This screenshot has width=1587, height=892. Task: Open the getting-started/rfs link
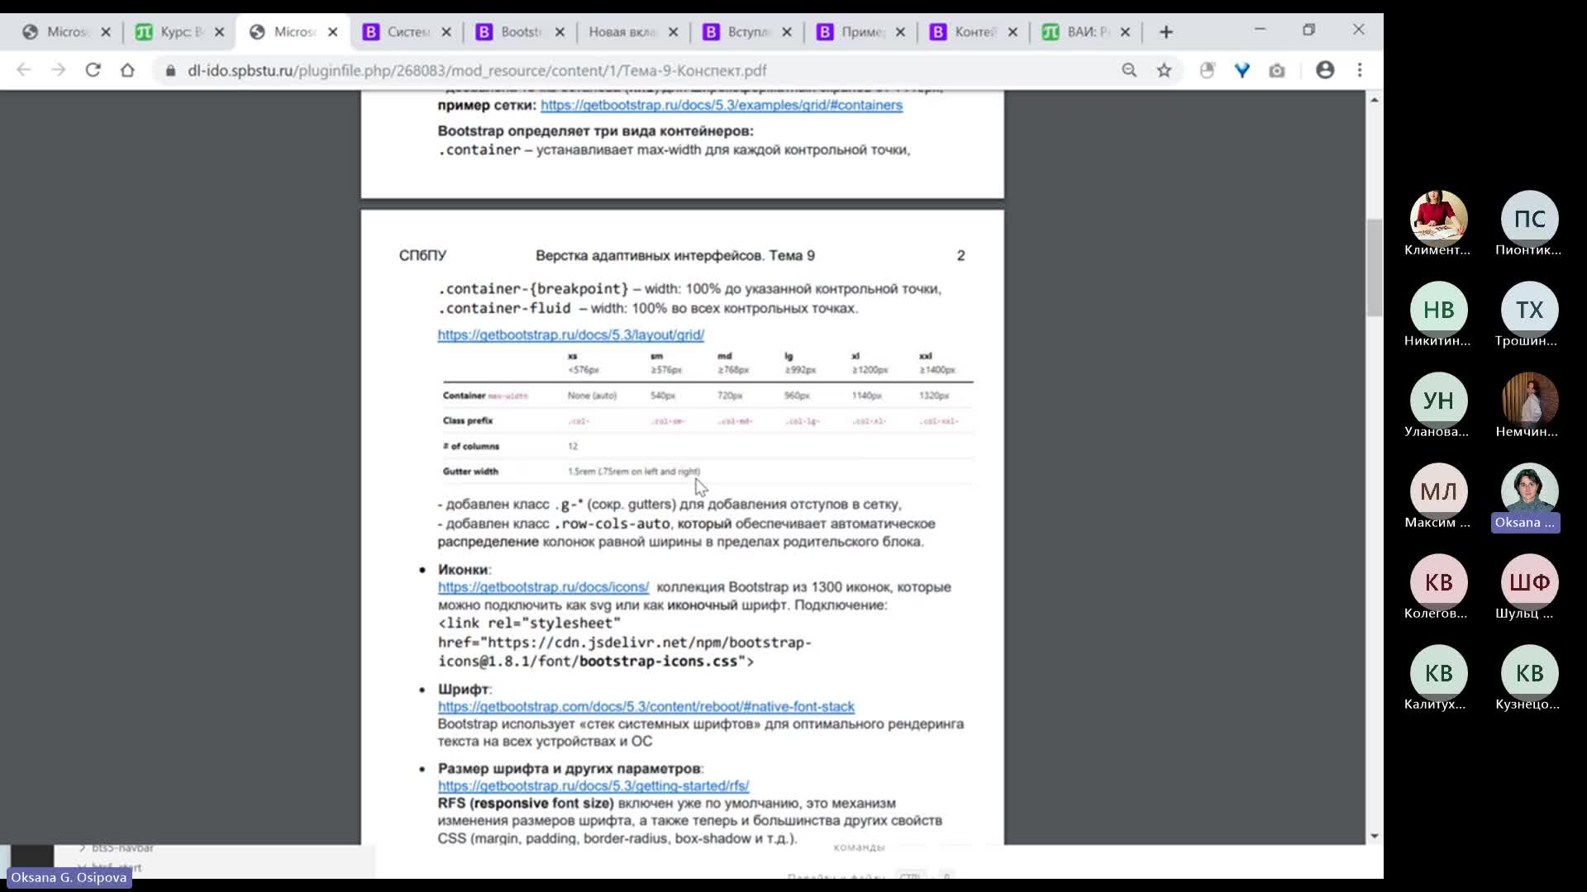click(593, 786)
